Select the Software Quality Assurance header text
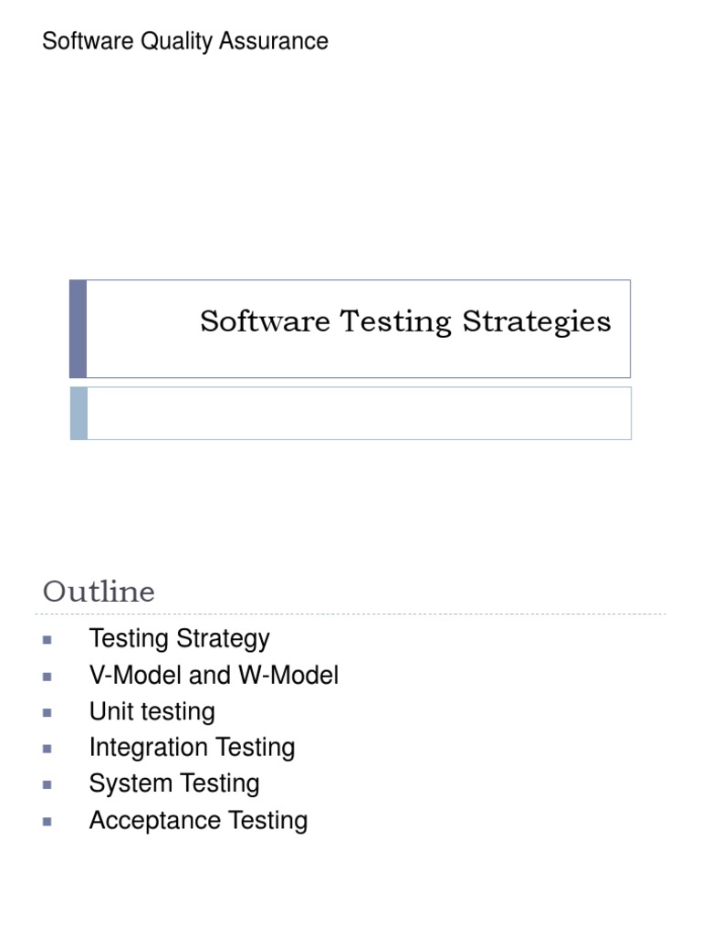The height and width of the screenshot is (935, 701). 185,41
